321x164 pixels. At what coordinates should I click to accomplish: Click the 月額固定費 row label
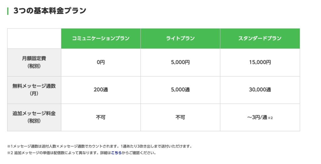click(34, 62)
